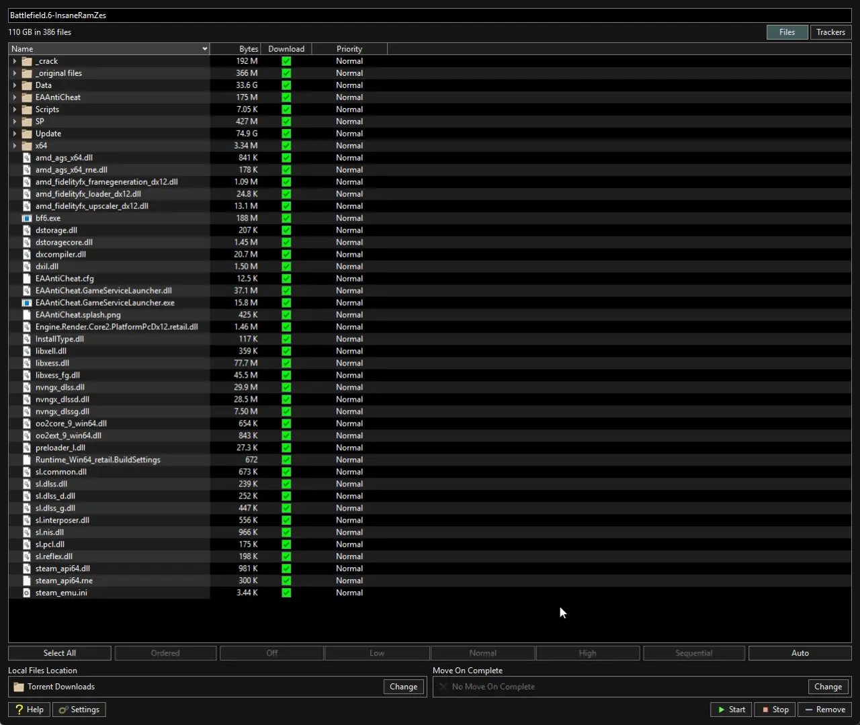Sort by the Bytes column header
Viewport: 860px width, 725px height.
click(x=235, y=49)
